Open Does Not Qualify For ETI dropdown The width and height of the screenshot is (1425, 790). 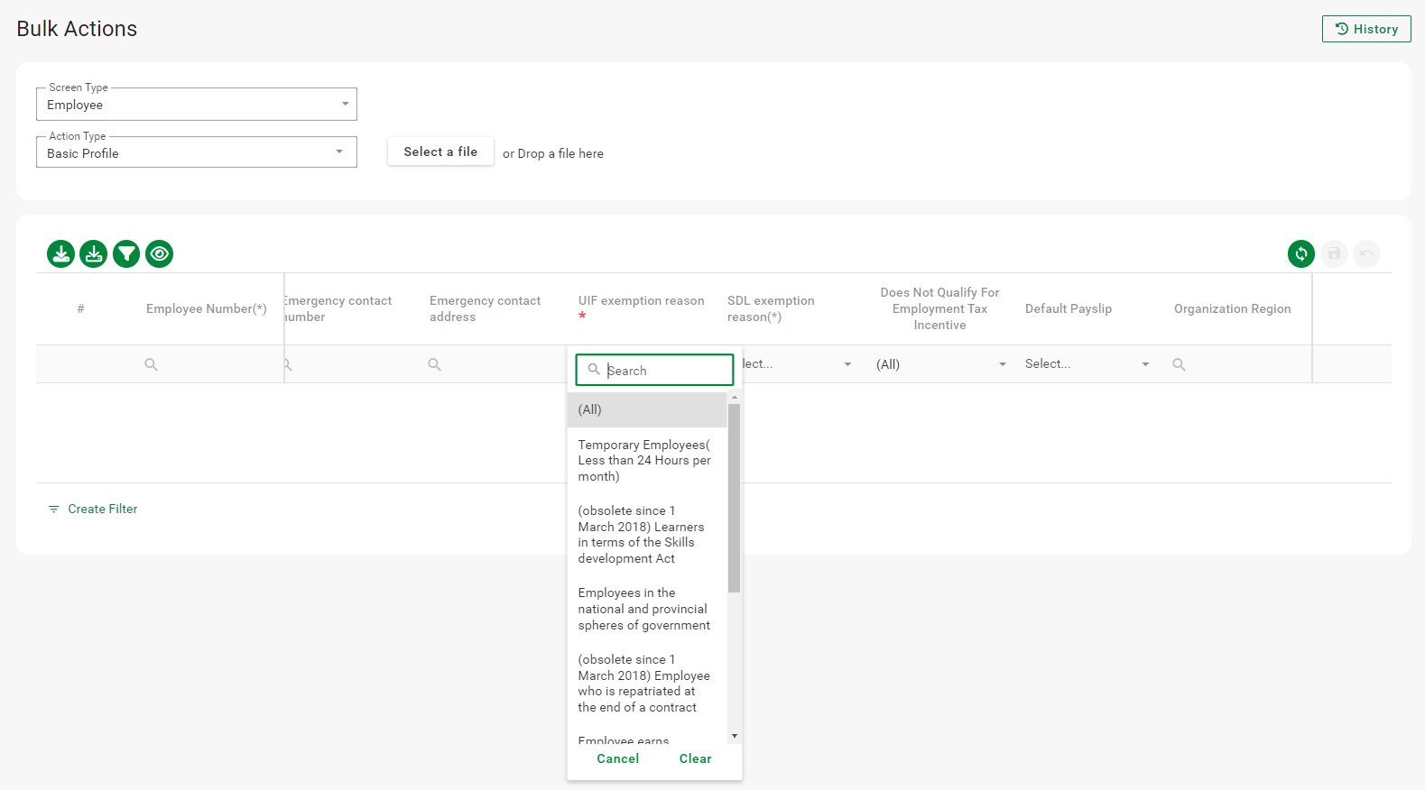click(x=939, y=364)
